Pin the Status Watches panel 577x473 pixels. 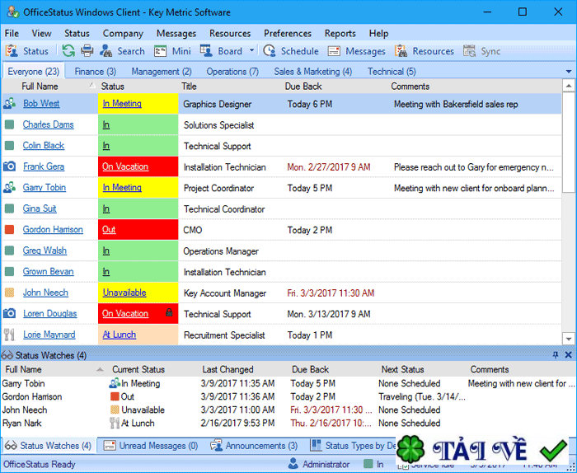pyautogui.click(x=555, y=355)
